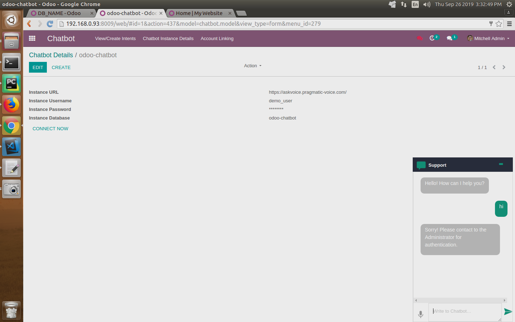
Task: Click chat horizontal scrollbar track
Action: 460,300
